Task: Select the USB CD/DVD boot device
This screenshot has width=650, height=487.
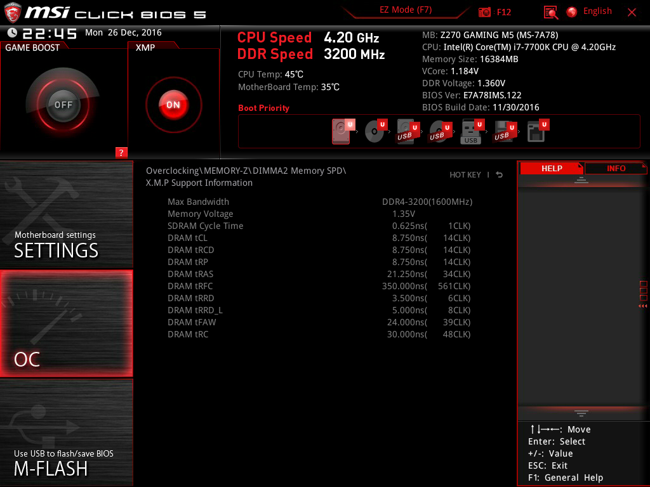Action: (441, 132)
